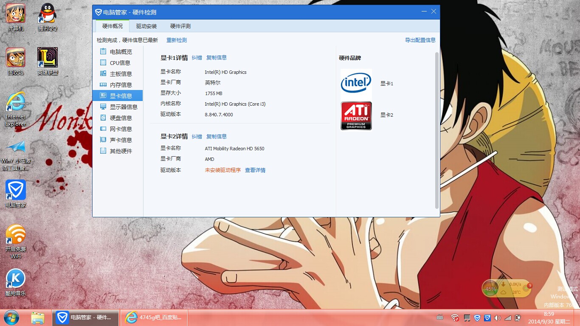Open the 开启免费WiFi desktop shortcut

(x=16, y=241)
